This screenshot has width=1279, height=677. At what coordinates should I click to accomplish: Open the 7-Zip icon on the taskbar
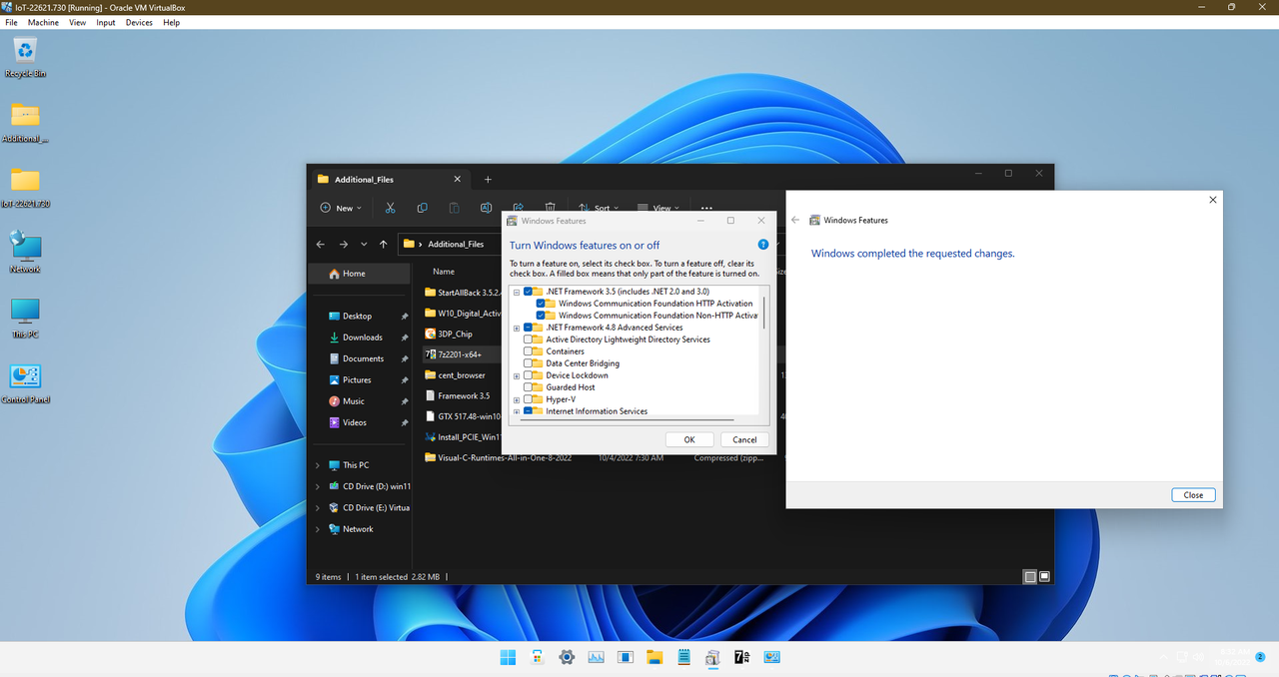coord(742,657)
